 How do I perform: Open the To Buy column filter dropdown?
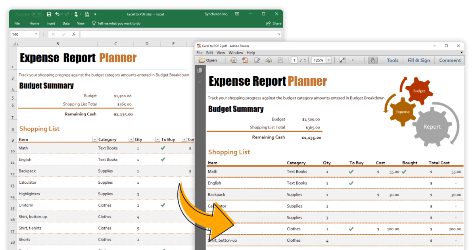pyautogui.click(x=184, y=139)
